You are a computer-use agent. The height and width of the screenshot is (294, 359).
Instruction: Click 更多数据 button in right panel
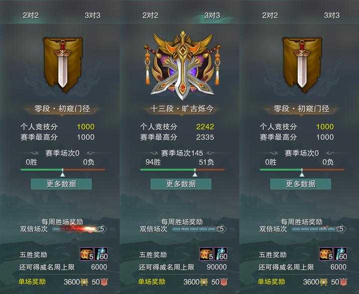click(301, 184)
